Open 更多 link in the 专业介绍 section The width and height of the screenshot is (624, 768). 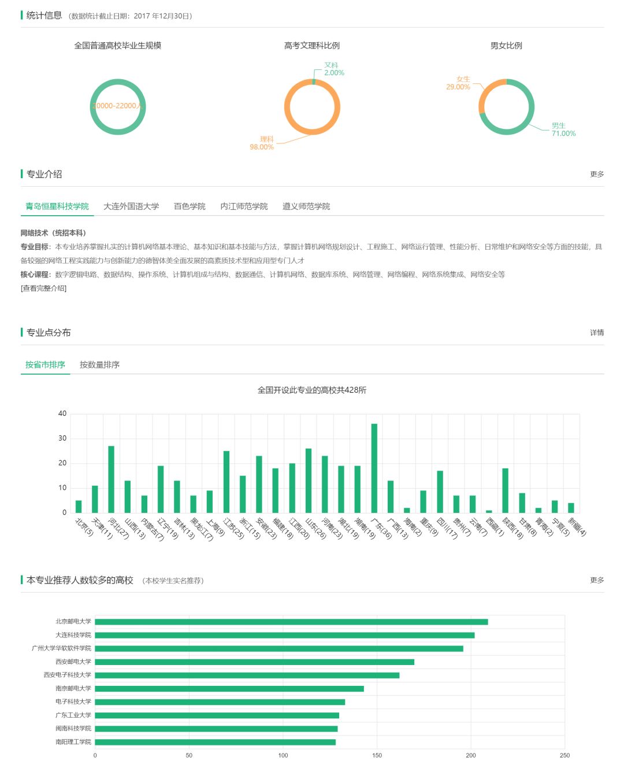[597, 174]
